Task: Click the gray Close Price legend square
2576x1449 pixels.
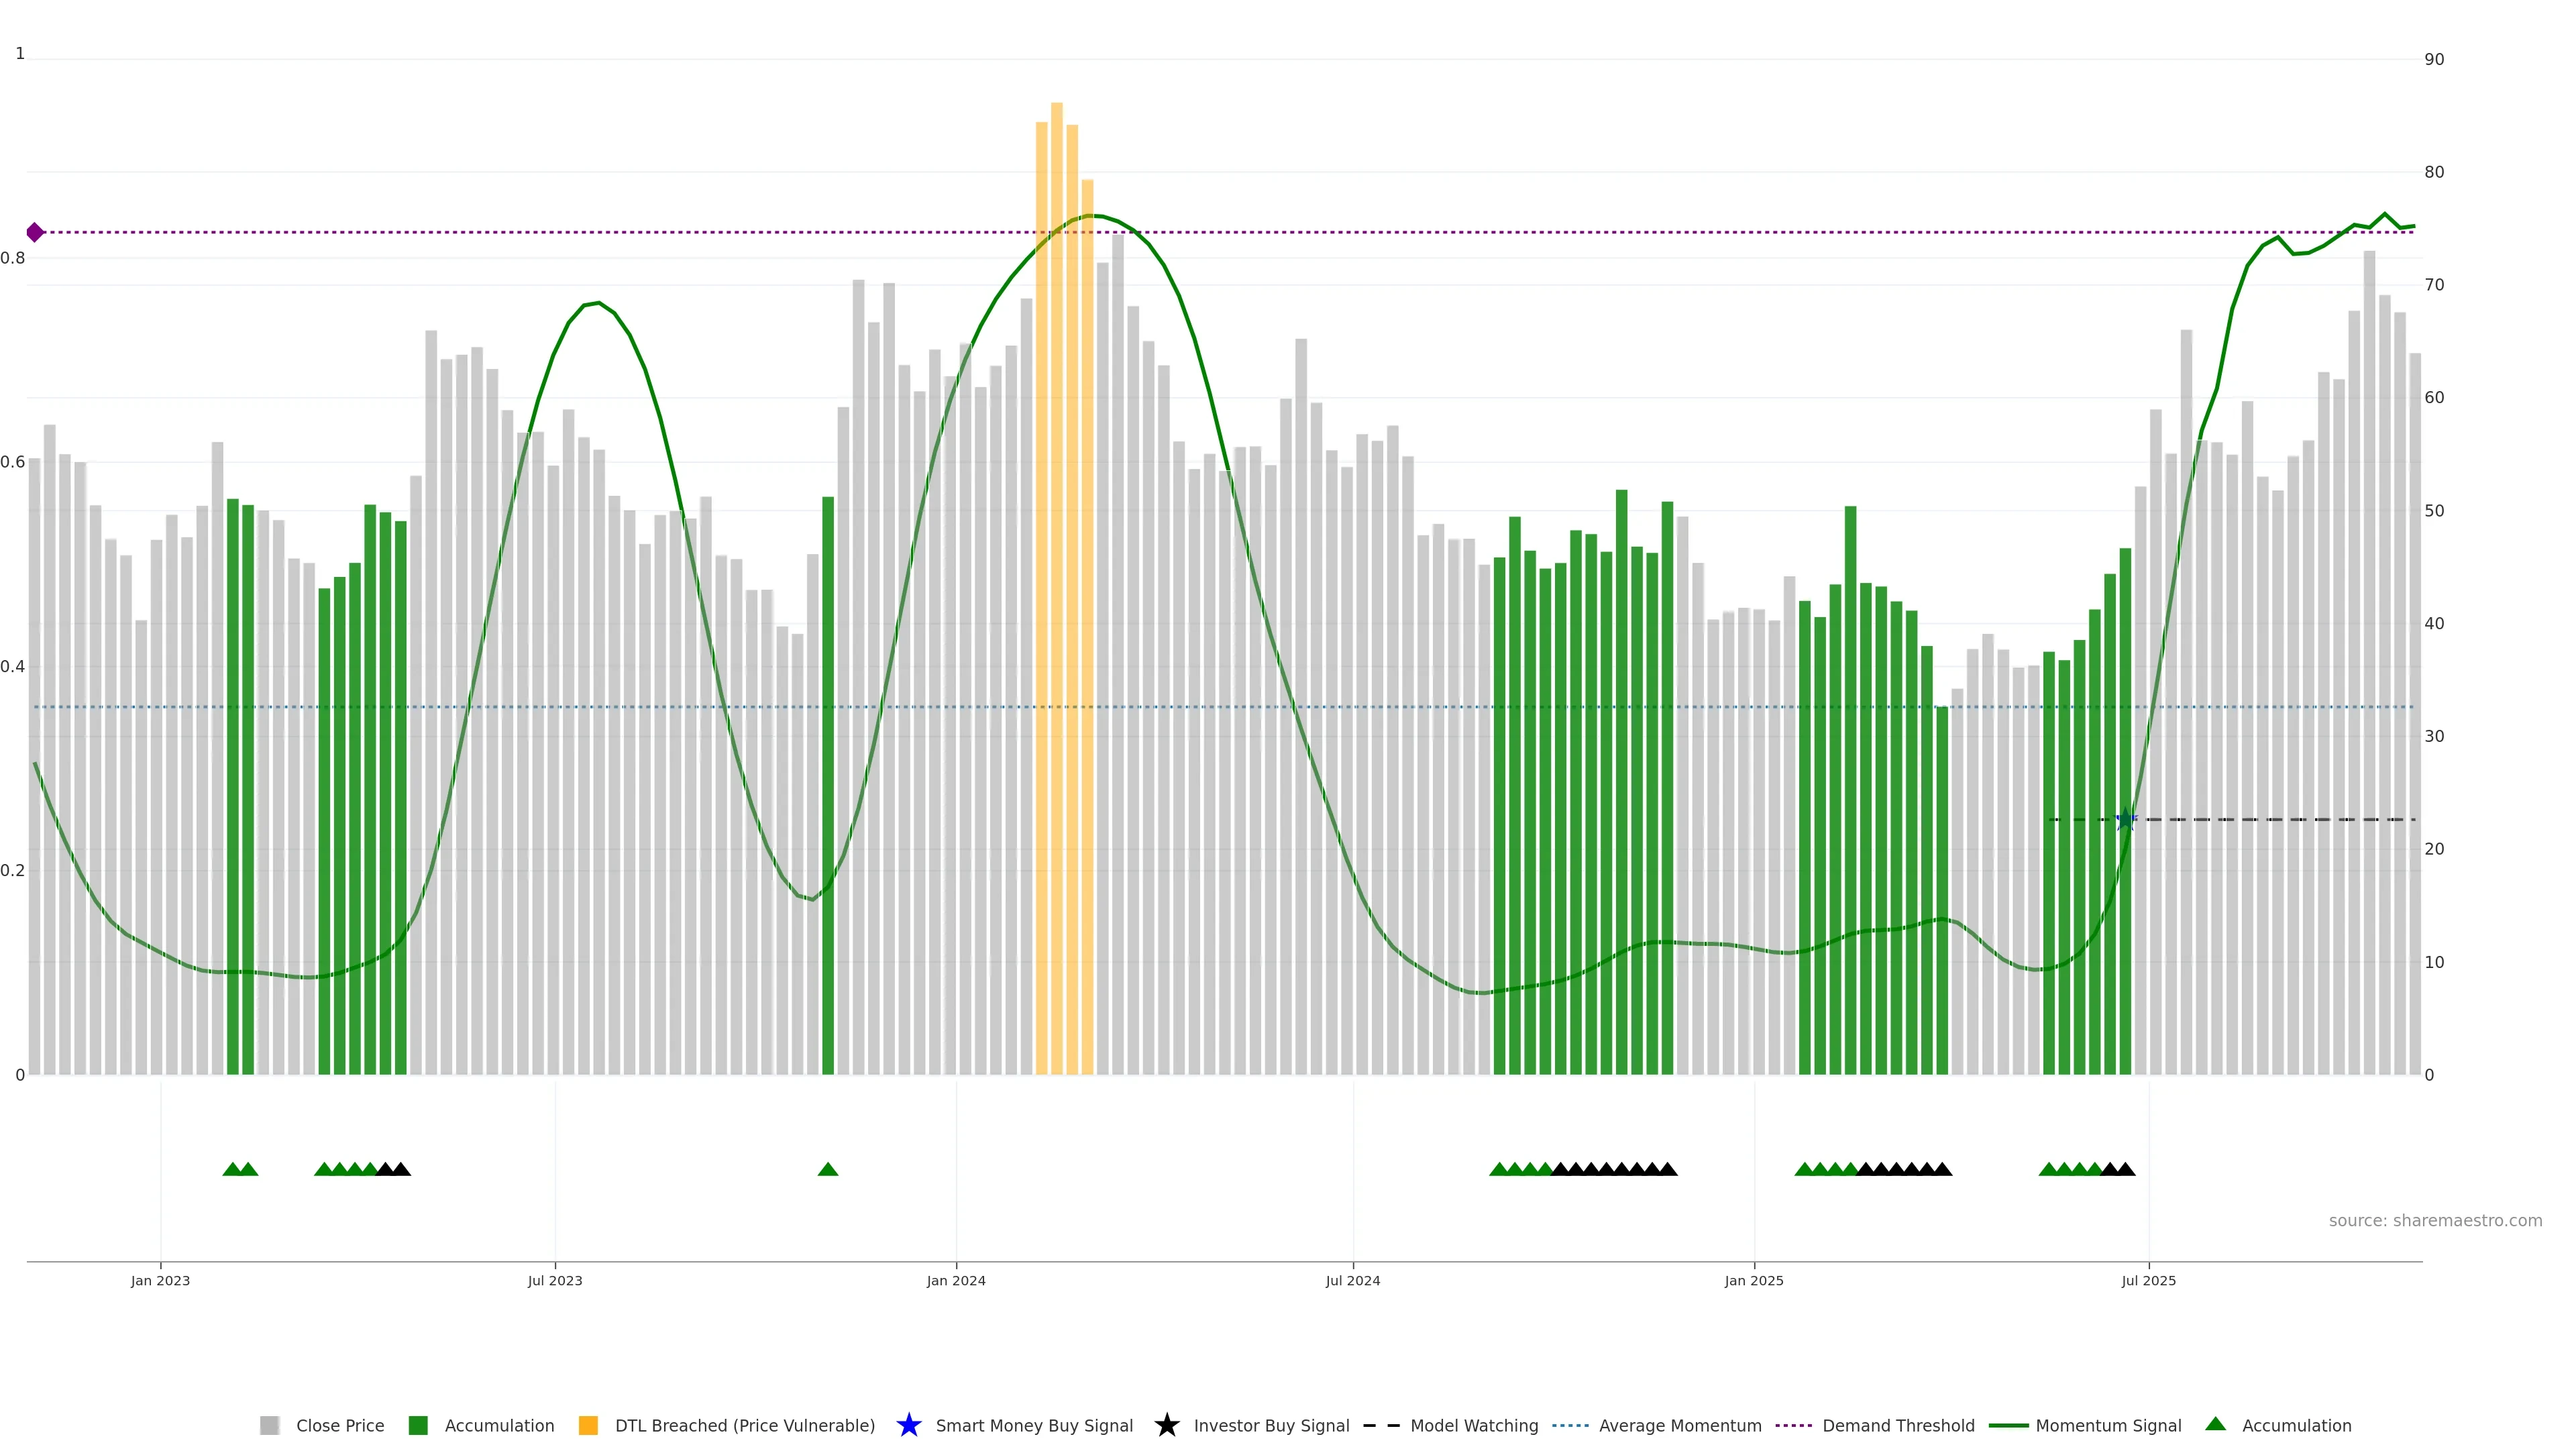Action: pos(270,1425)
